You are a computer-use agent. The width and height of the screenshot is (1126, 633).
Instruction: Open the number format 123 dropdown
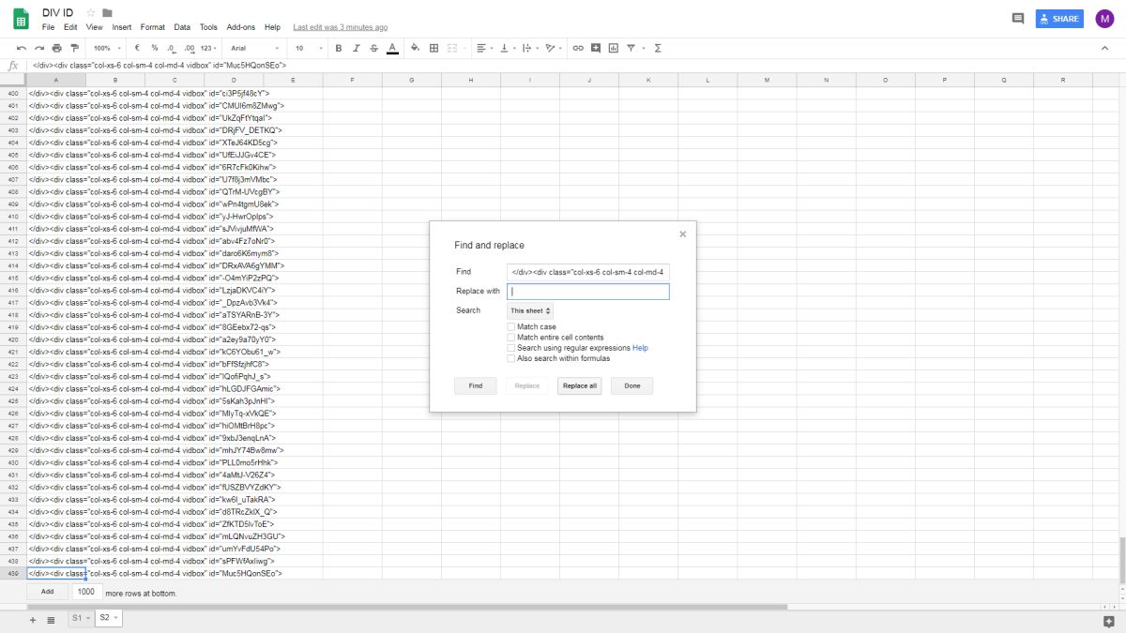pos(208,48)
